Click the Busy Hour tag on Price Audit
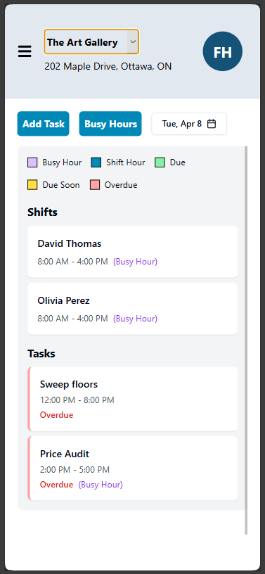Viewport: 265px width, 574px height. click(x=101, y=485)
